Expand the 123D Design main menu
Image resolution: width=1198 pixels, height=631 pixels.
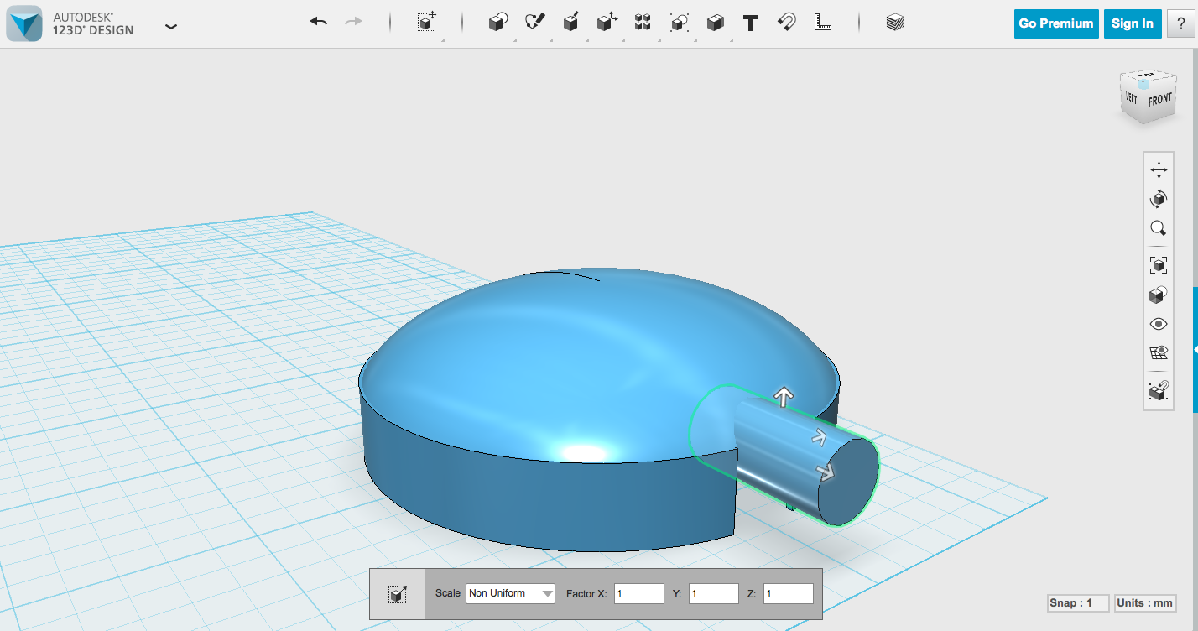coord(171,26)
